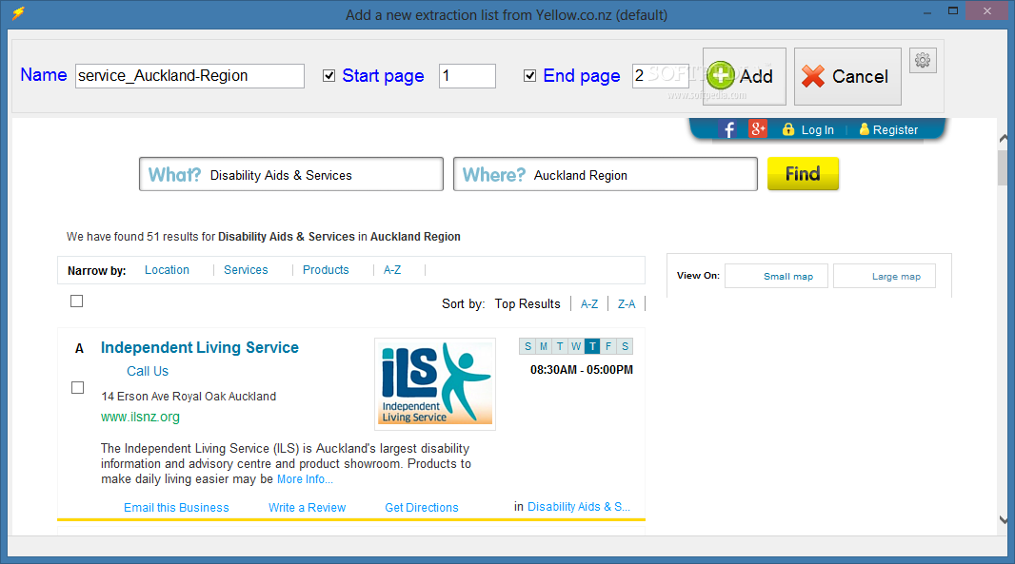Viewport: 1015px width, 564px height.
Task: Click the Cancel button
Action: (x=847, y=76)
